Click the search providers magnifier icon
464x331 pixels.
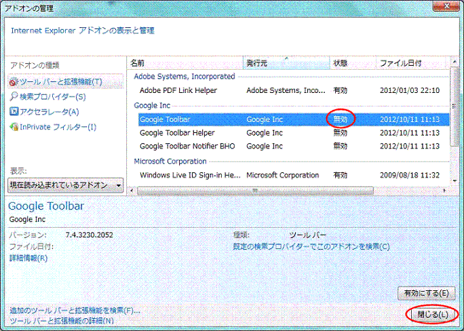click(x=14, y=96)
